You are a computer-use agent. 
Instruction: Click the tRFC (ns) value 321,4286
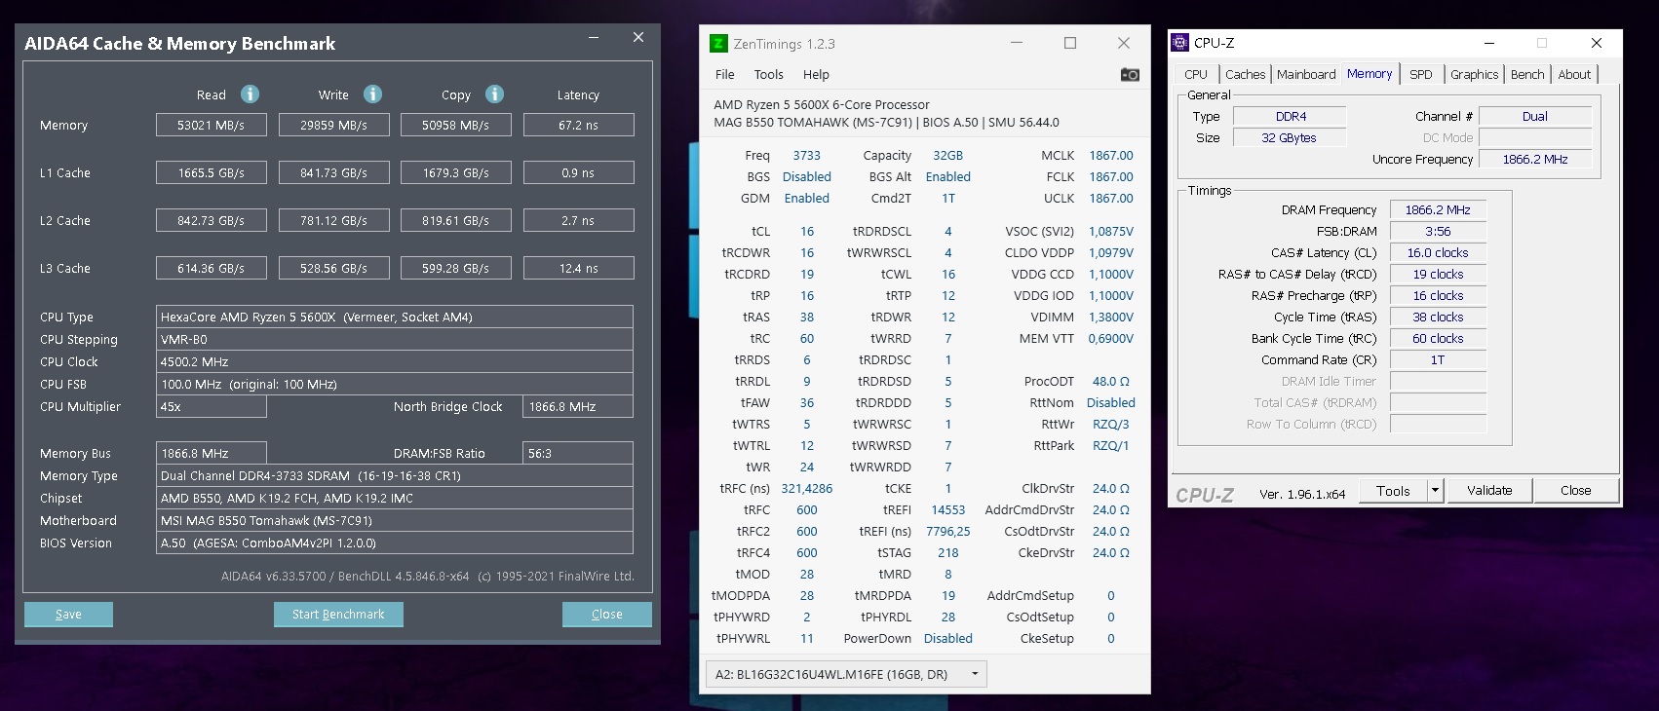807,488
